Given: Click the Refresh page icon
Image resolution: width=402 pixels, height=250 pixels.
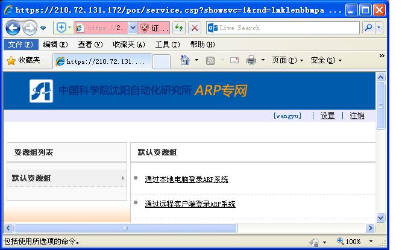Looking at the screenshot, I should (179, 28).
